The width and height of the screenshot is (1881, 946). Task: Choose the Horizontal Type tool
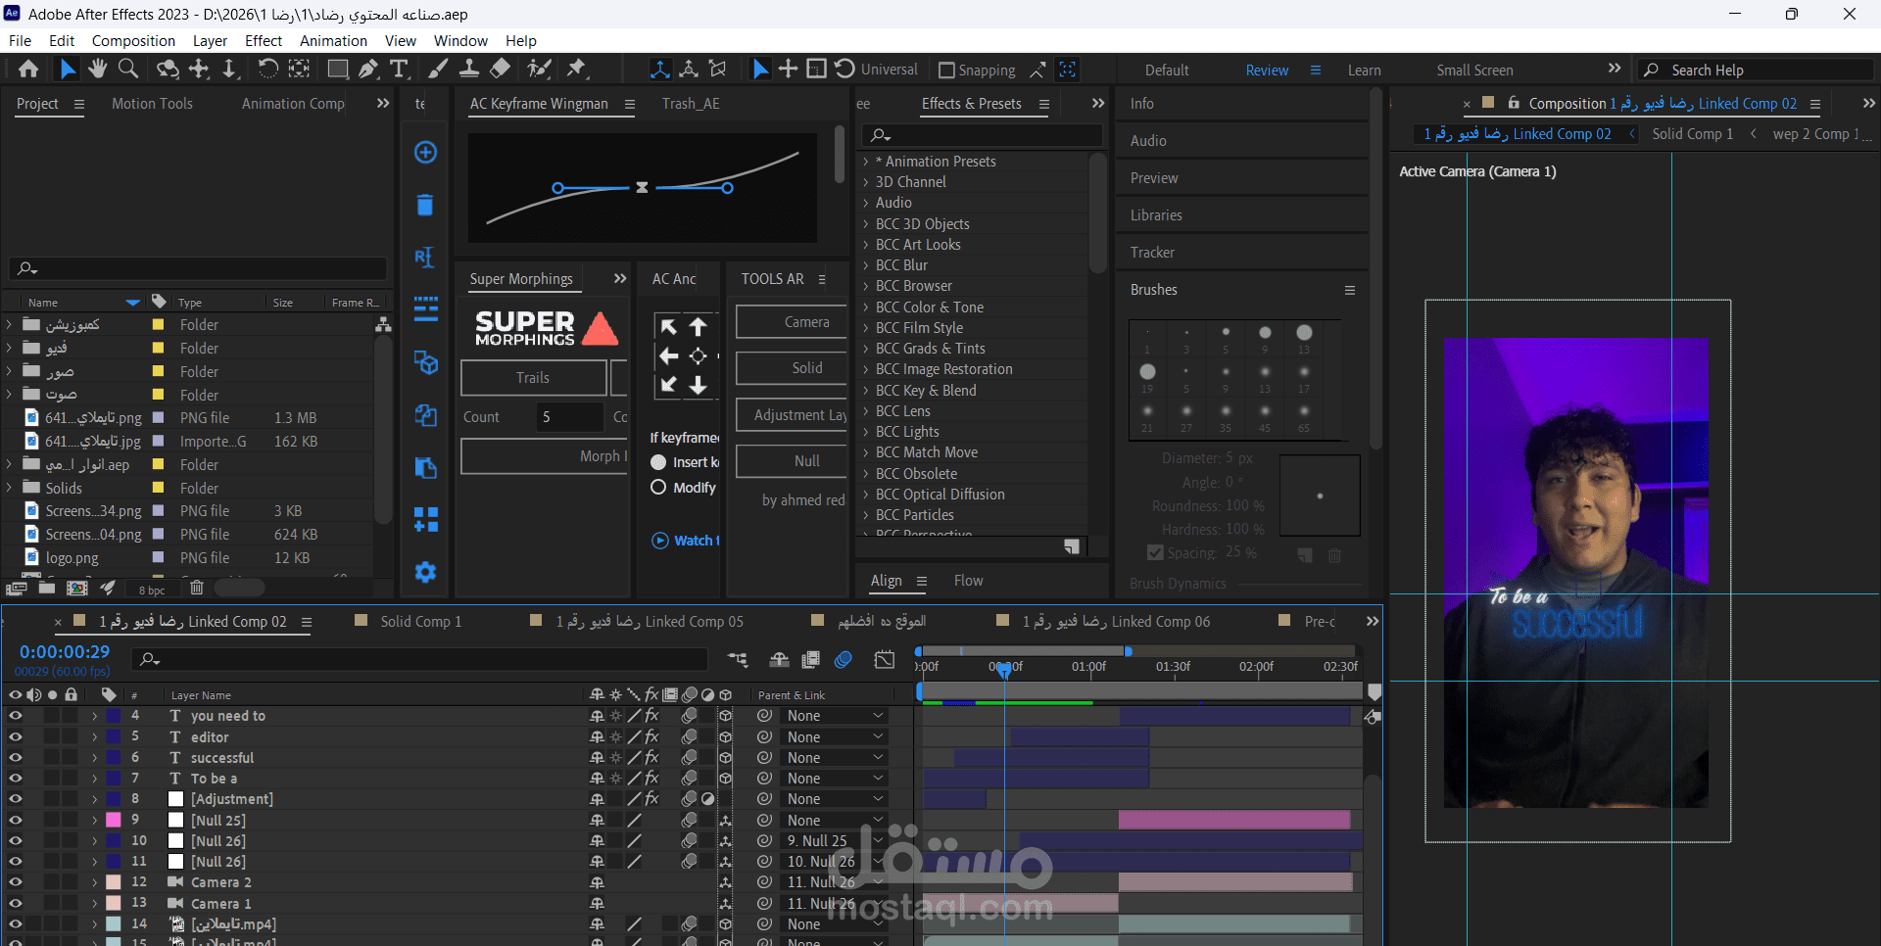[x=399, y=69]
